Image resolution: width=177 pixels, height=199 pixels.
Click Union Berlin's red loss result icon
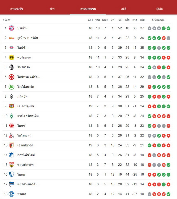tap(164, 38)
